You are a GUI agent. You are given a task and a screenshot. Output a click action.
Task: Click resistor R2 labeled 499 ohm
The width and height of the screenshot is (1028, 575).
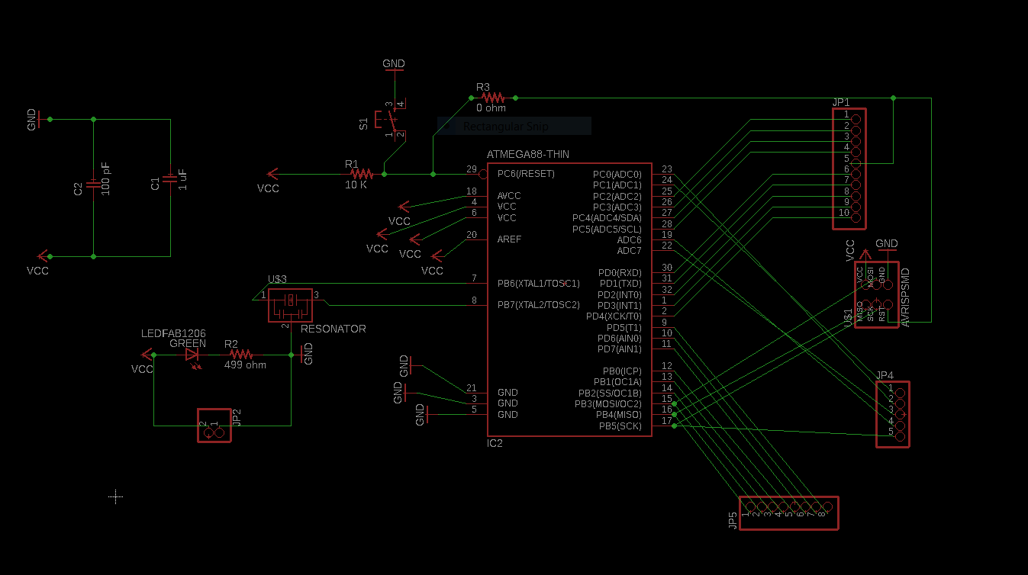pyautogui.click(x=241, y=354)
